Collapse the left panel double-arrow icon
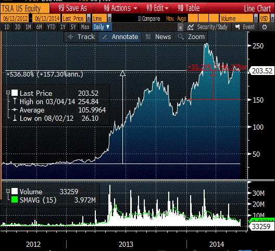Viewport: 275px width, 251px height. point(180,28)
